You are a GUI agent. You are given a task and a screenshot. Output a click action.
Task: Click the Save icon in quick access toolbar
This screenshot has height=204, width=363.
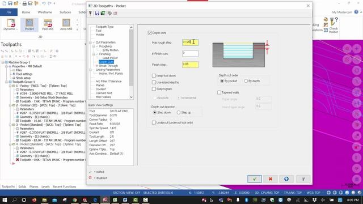pos(10,3)
